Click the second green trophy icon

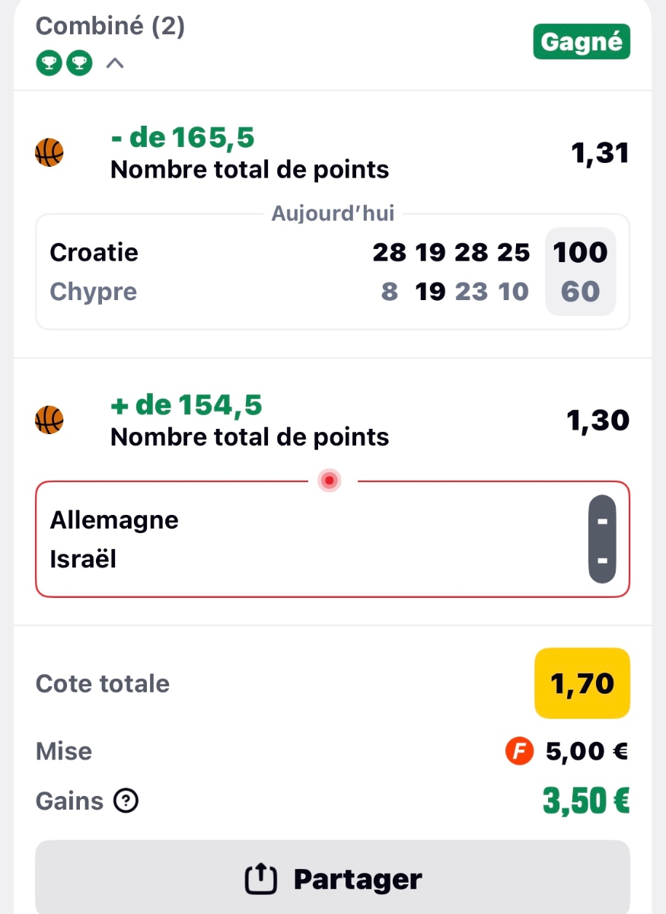click(78, 64)
